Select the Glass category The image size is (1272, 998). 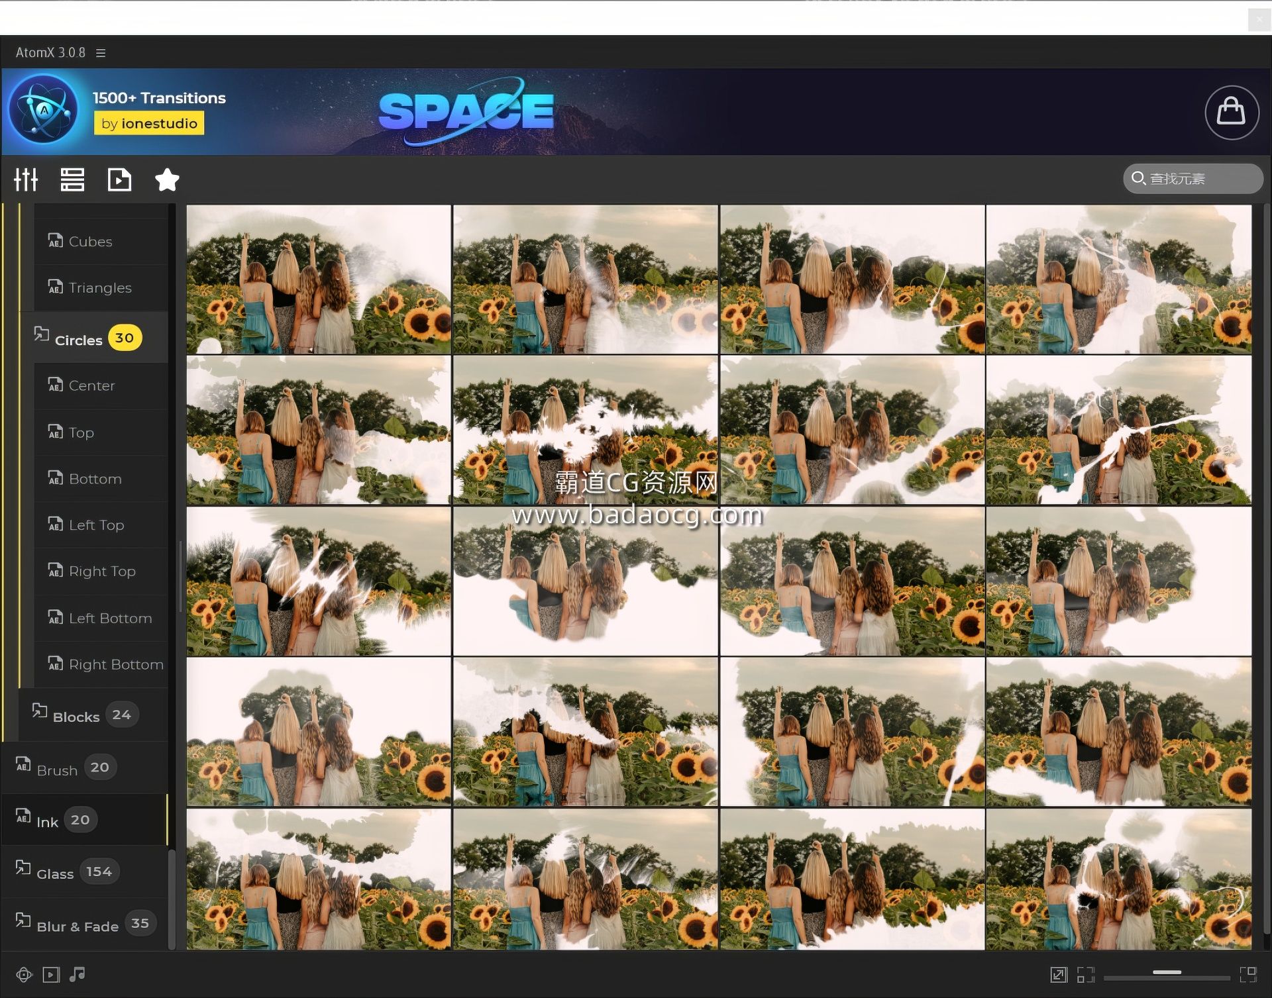(85, 872)
